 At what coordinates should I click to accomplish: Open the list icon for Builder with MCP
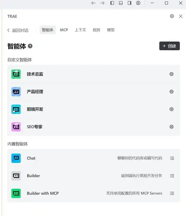tap(172, 193)
